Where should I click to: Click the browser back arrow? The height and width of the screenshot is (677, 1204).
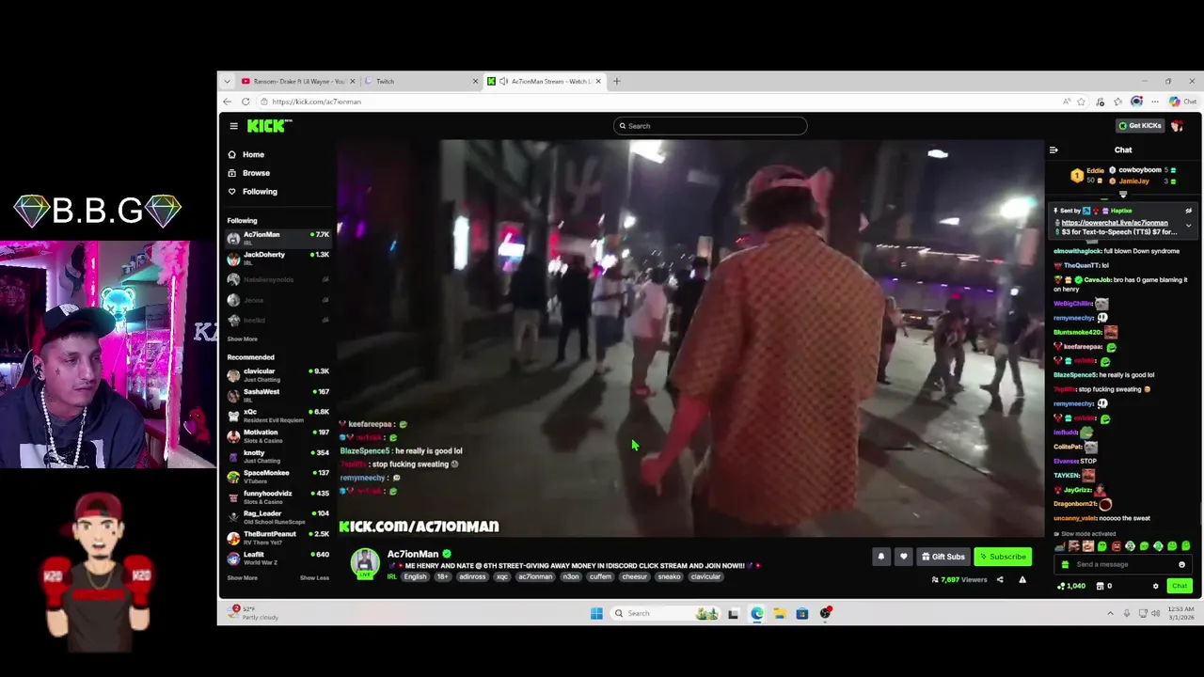[x=227, y=102]
